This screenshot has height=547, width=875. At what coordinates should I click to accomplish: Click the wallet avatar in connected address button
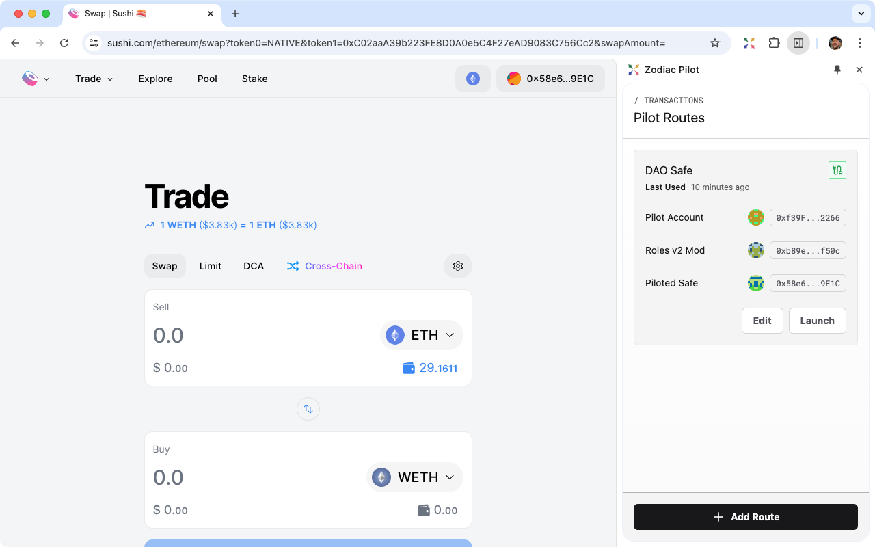[514, 79]
